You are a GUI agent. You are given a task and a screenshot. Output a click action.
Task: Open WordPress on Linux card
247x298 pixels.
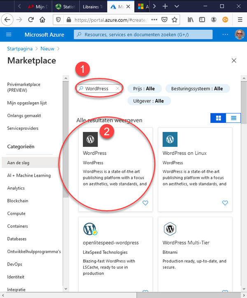pos(195,169)
